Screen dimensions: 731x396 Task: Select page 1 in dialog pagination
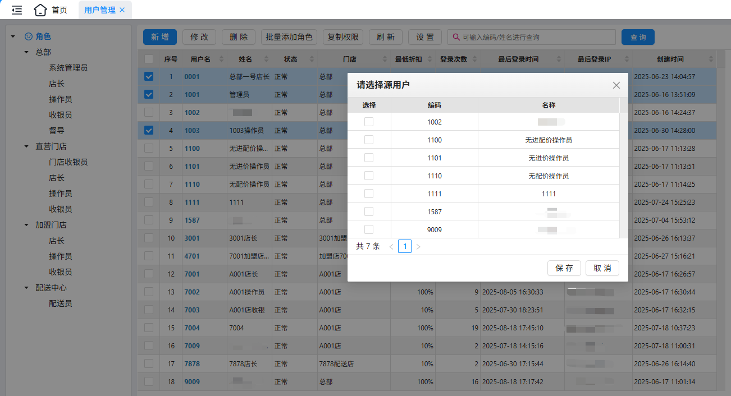point(405,246)
